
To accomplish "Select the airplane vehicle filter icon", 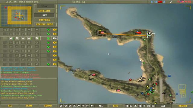I will pyautogui.click(x=144, y=106).
